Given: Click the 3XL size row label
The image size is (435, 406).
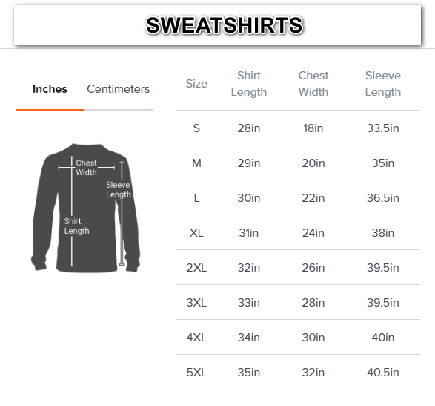Looking at the screenshot, I should [x=196, y=303].
